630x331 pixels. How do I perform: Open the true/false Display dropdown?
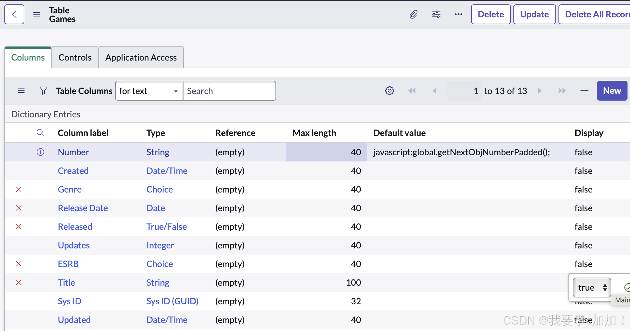pyautogui.click(x=592, y=288)
